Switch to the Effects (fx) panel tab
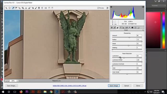 [x=129, y=27]
